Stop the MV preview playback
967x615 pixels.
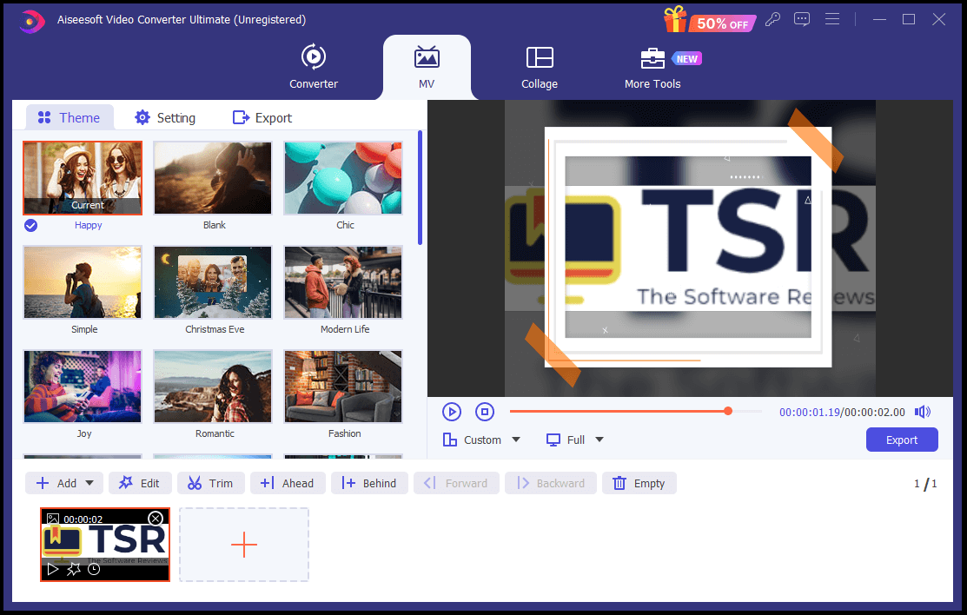485,412
